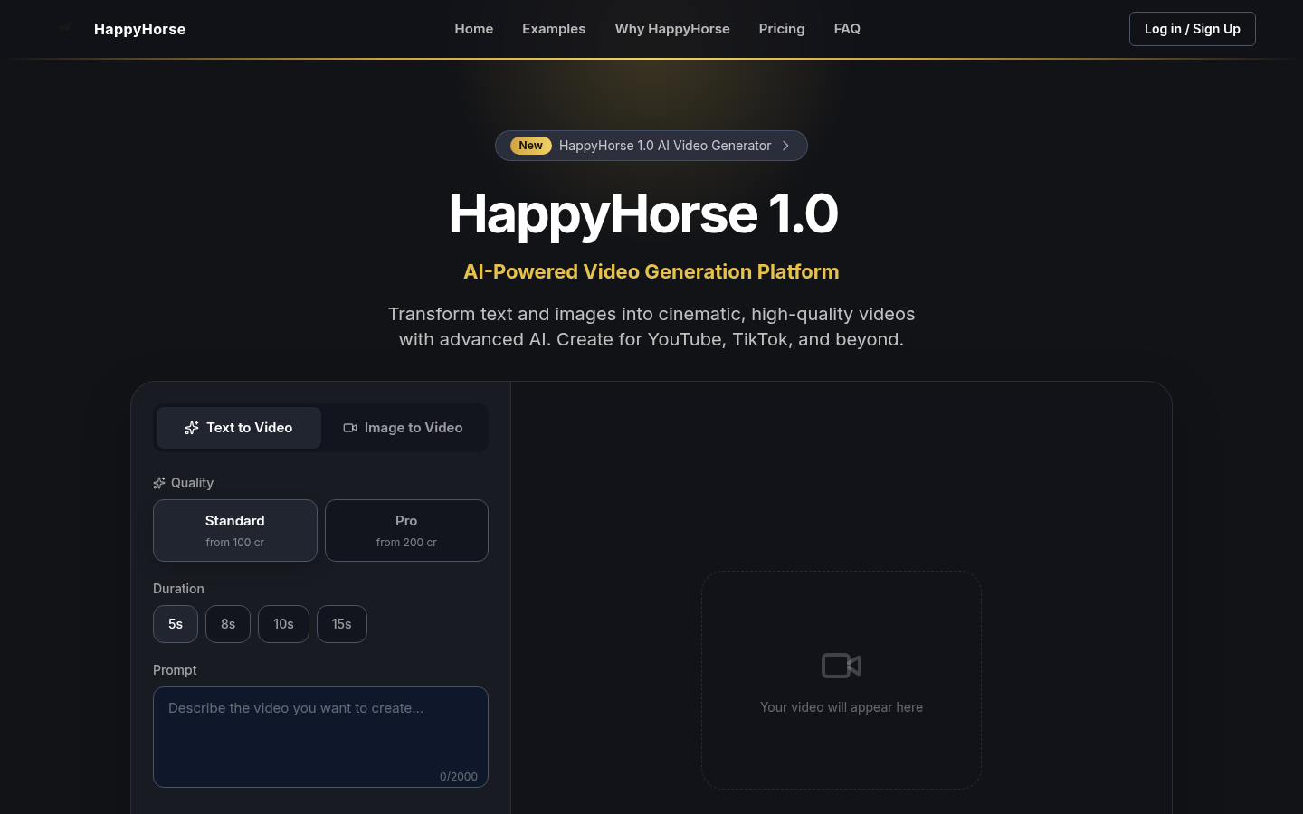Choose the Pro quality option
This screenshot has height=814, width=1303.
click(406, 530)
